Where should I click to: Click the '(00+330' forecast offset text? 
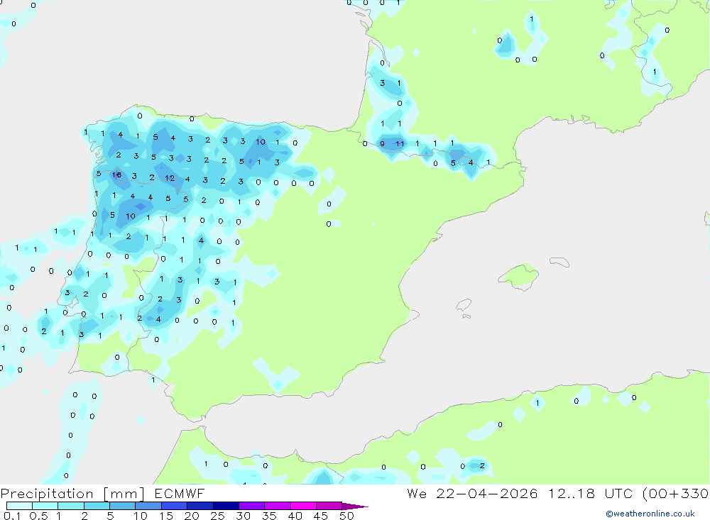tap(675, 493)
